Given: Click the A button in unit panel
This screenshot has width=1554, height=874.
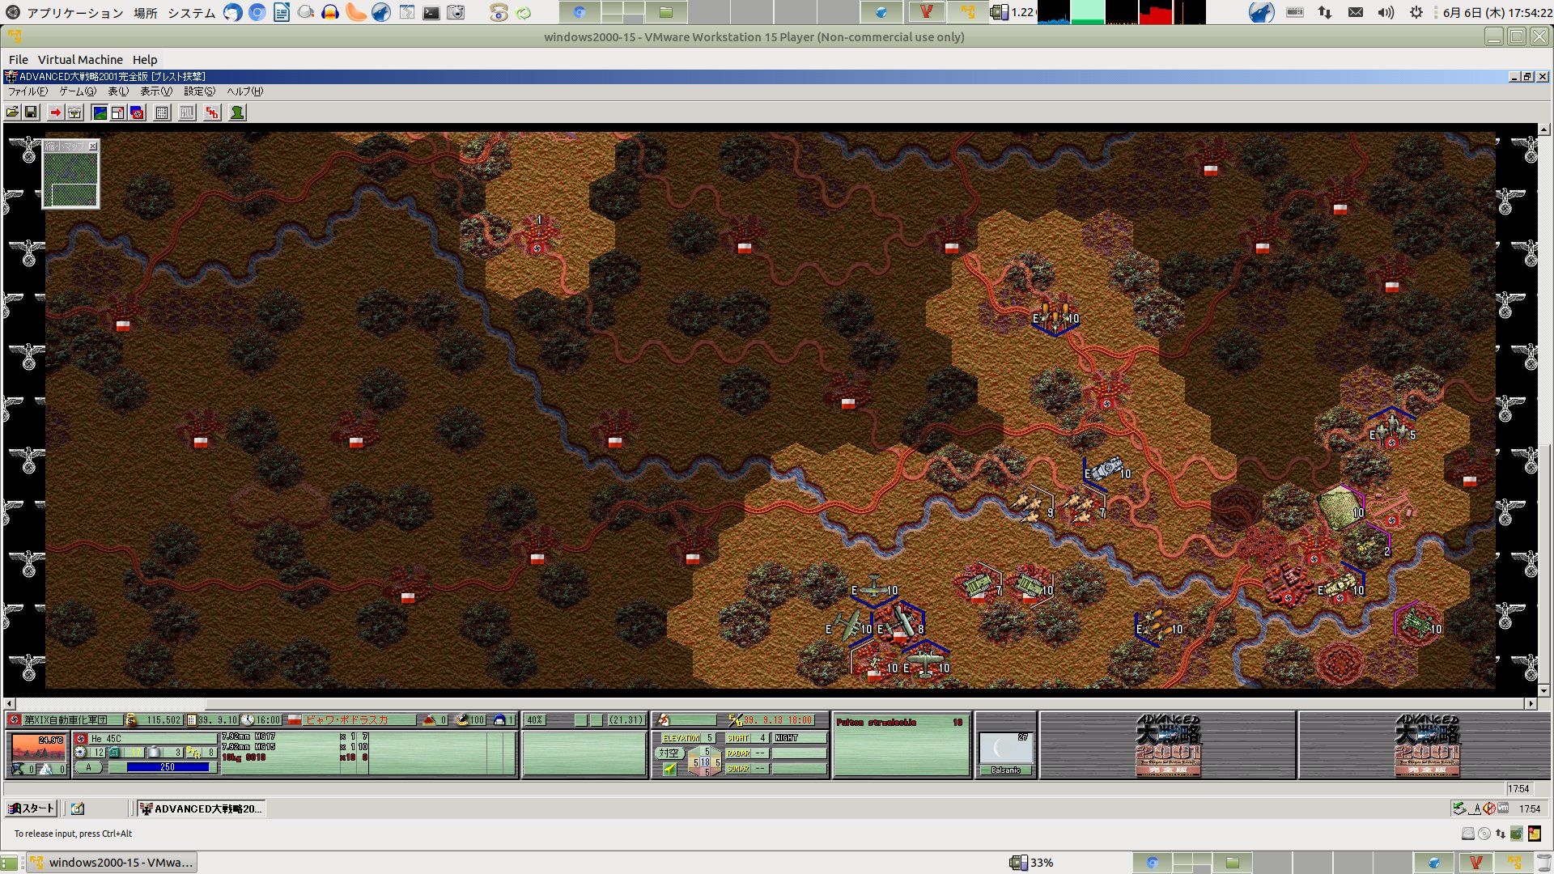Looking at the screenshot, I should pyautogui.click(x=89, y=767).
